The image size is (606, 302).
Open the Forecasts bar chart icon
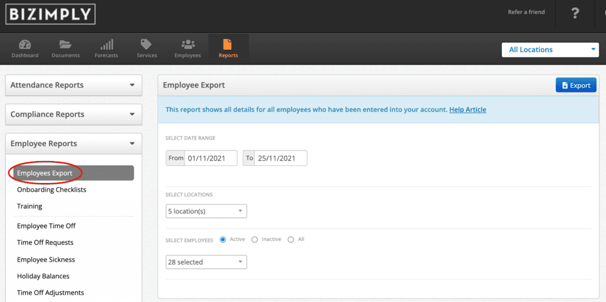[x=107, y=44]
